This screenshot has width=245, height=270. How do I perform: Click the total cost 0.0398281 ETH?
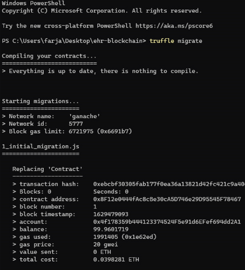[116, 259]
